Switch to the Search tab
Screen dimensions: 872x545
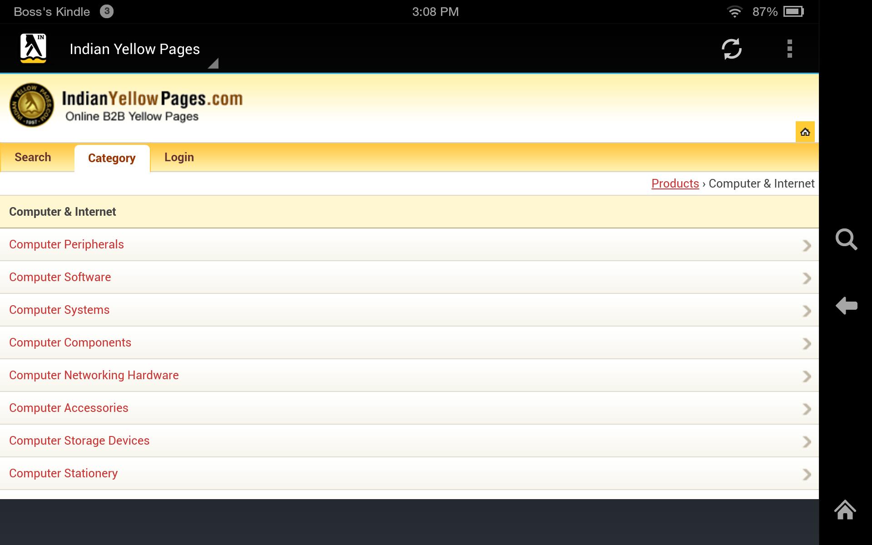coord(33,157)
